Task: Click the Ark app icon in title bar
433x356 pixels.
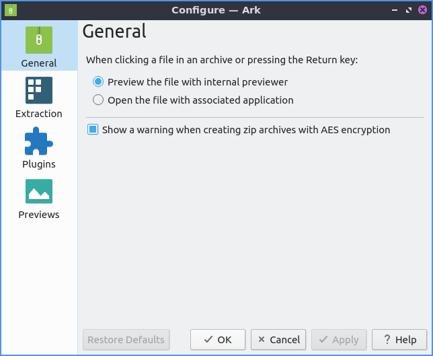Action: pyautogui.click(x=10, y=10)
